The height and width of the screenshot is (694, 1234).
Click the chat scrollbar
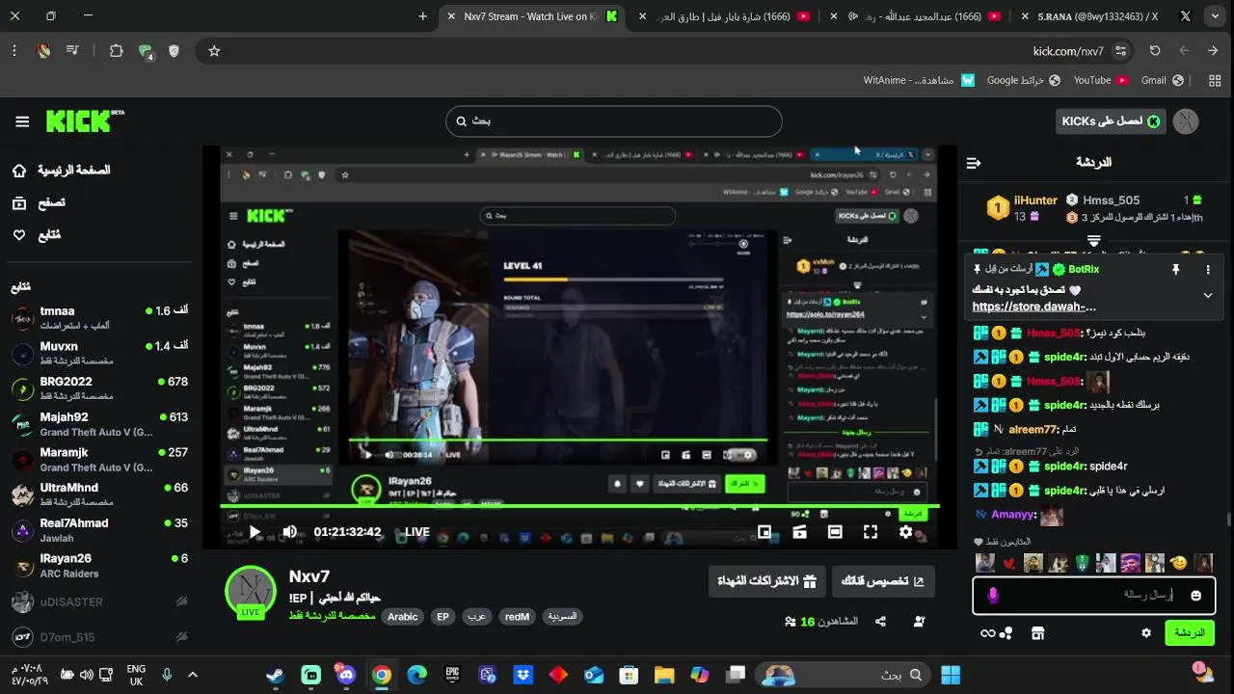[x=1228, y=520]
